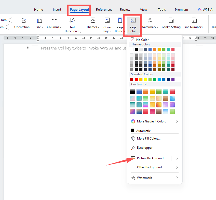Viewport: 216px width, 200px height.
Task: Open More Fill Colors dialog
Action: click(148, 139)
